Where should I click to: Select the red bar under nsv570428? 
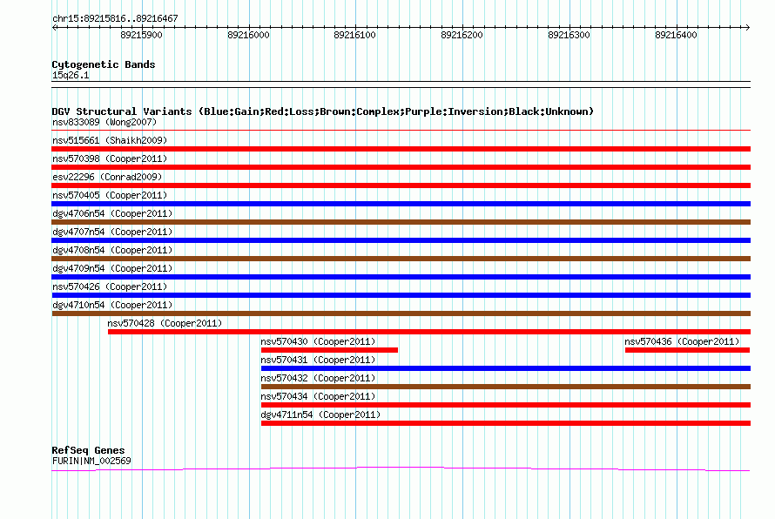(x=429, y=332)
